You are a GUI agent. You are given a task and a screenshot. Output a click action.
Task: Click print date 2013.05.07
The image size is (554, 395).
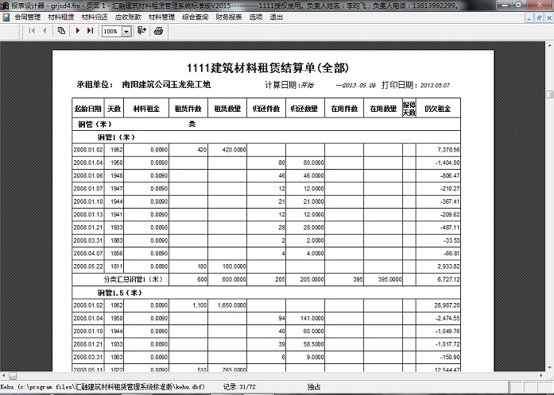coord(435,86)
